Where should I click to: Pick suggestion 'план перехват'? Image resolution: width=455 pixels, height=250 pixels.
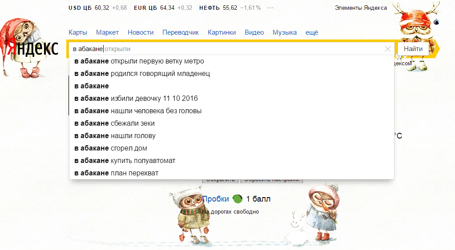232,173
